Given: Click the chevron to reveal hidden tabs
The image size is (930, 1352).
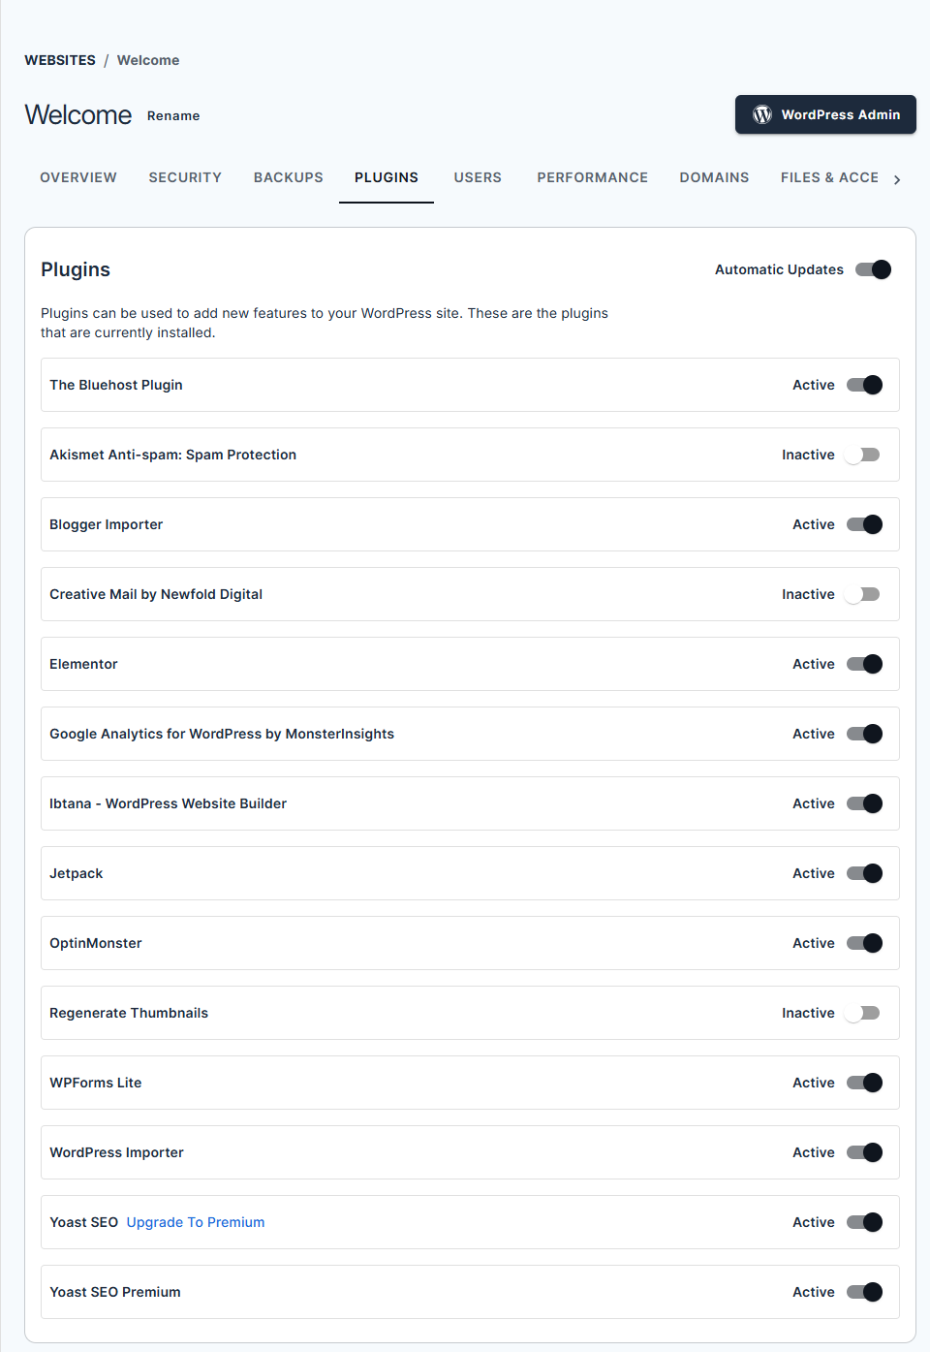Looking at the screenshot, I should pos(898,179).
